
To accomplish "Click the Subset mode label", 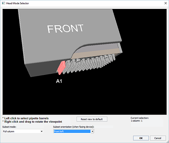I will (x=9, y=127).
